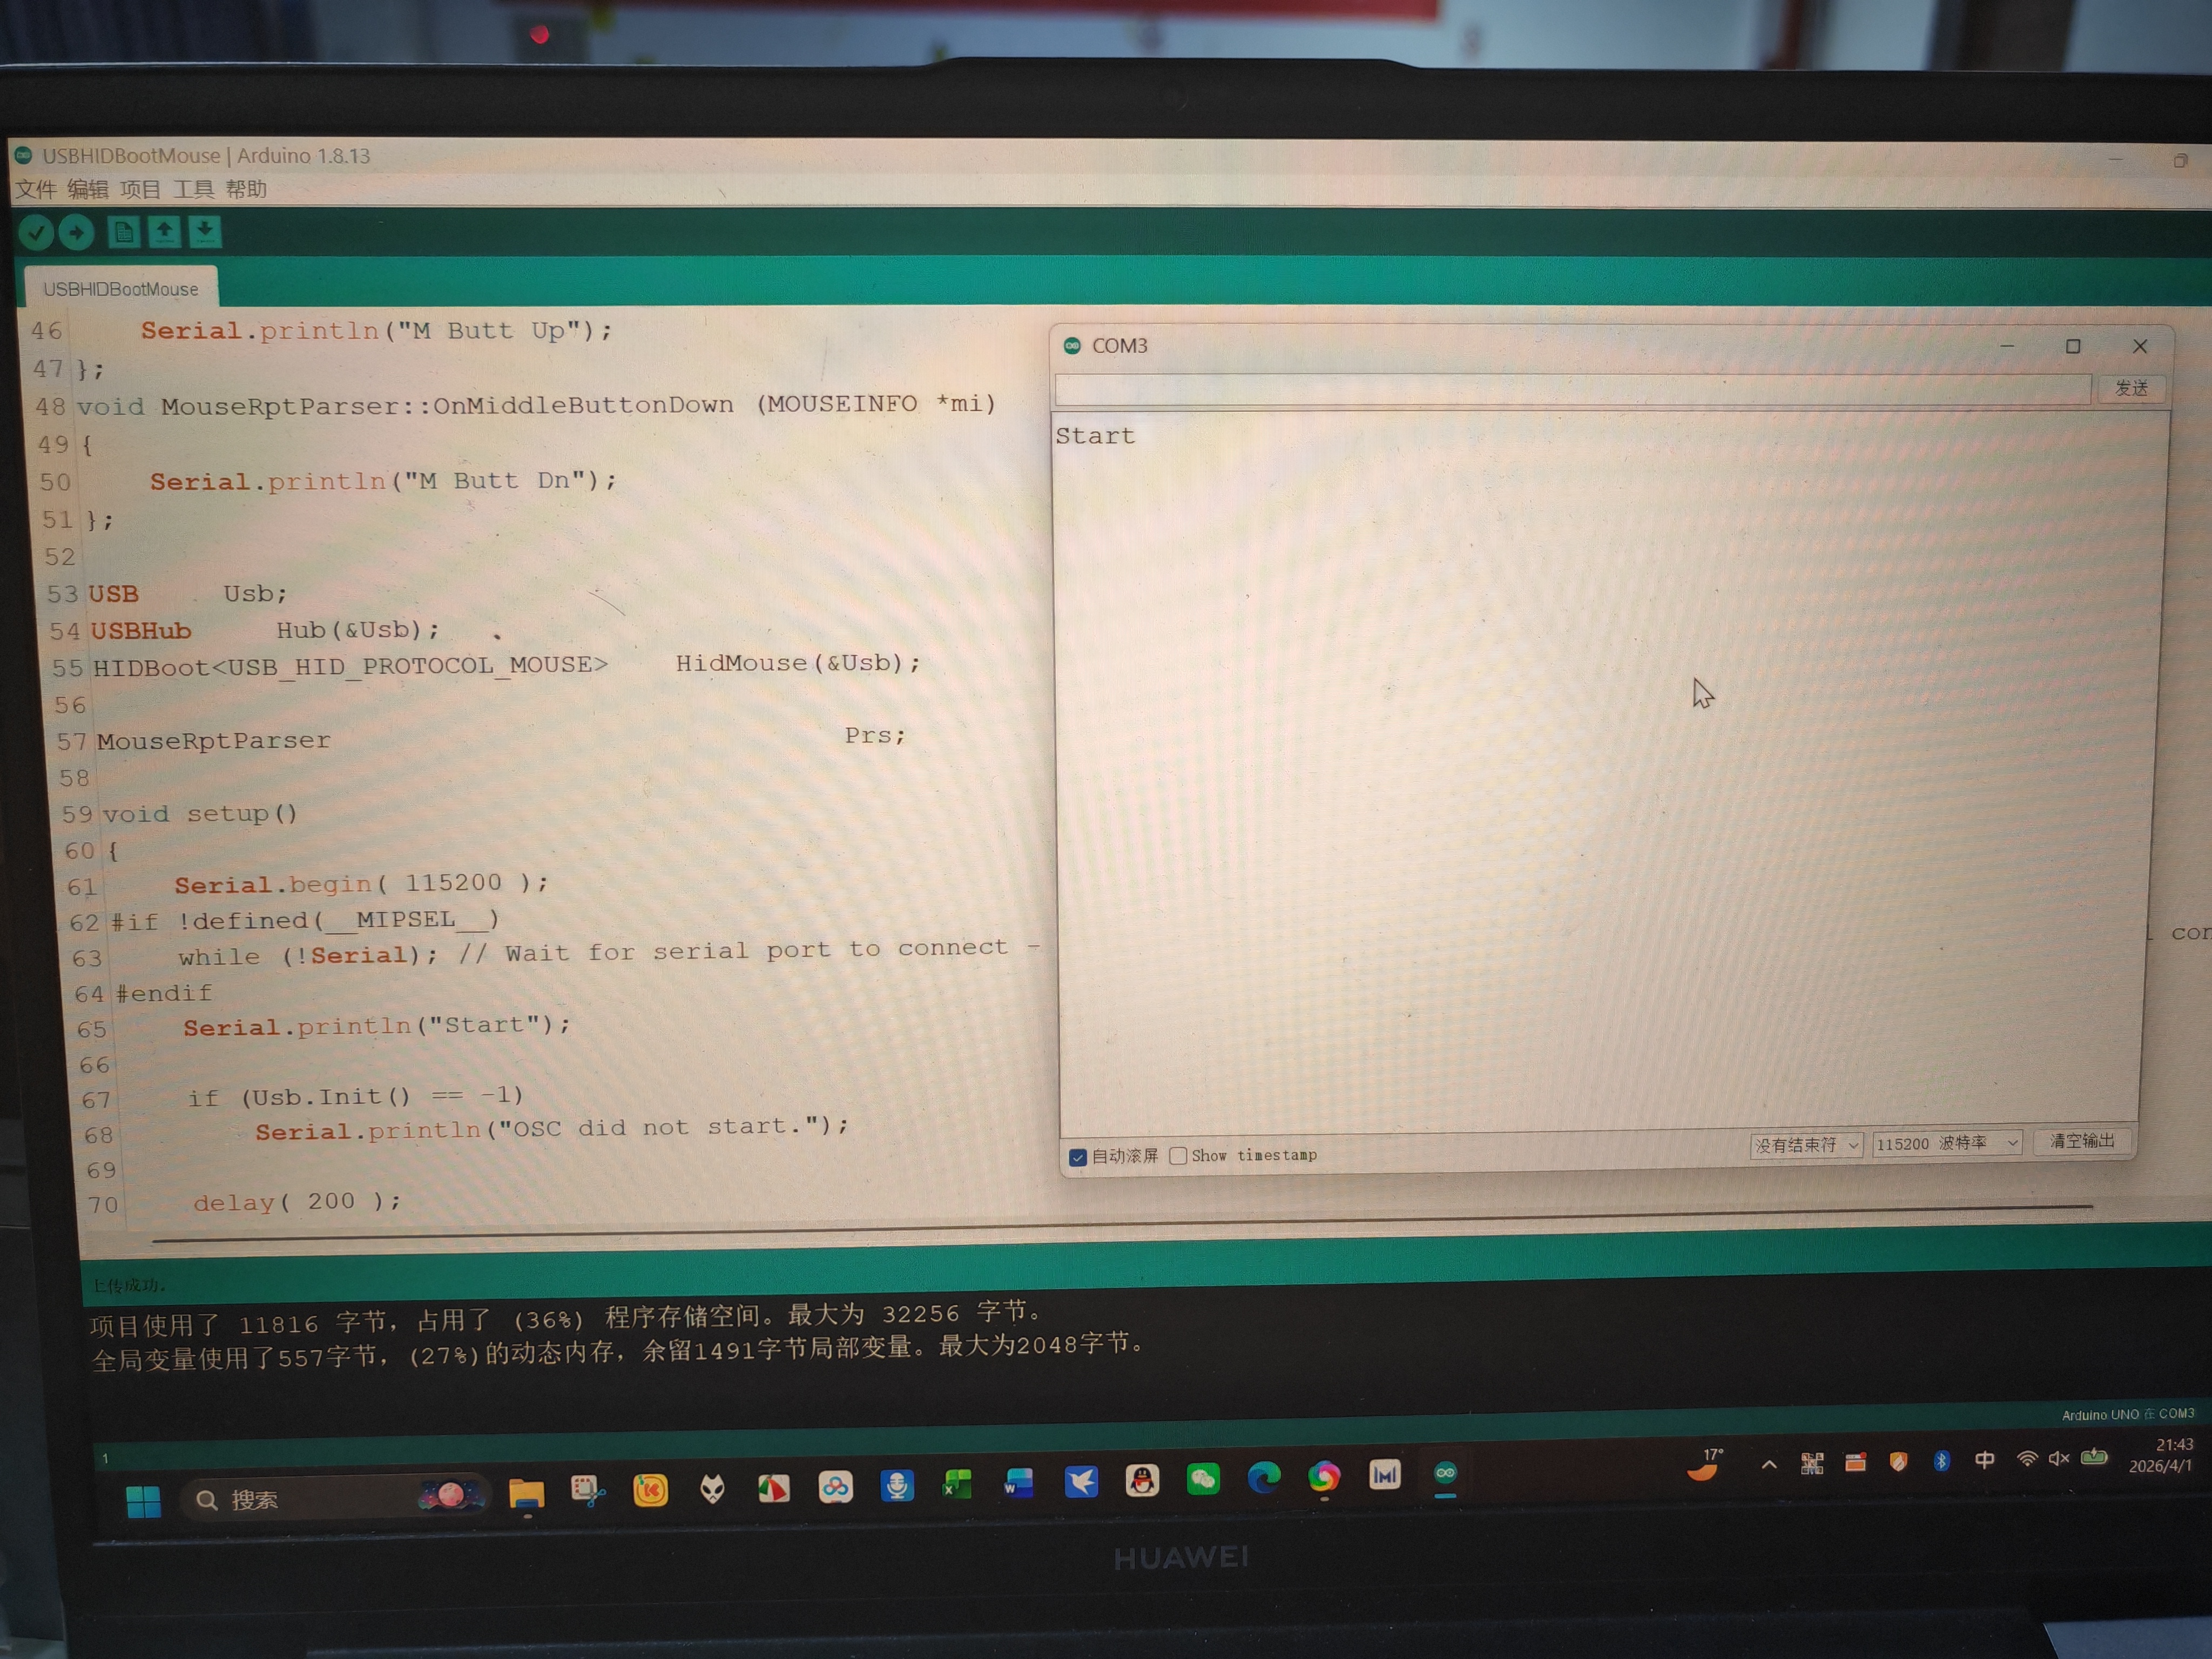Click the horizontal scrollbar under the code editor
Image resolution: width=2212 pixels, height=1659 pixels.
point(1122,1224)
